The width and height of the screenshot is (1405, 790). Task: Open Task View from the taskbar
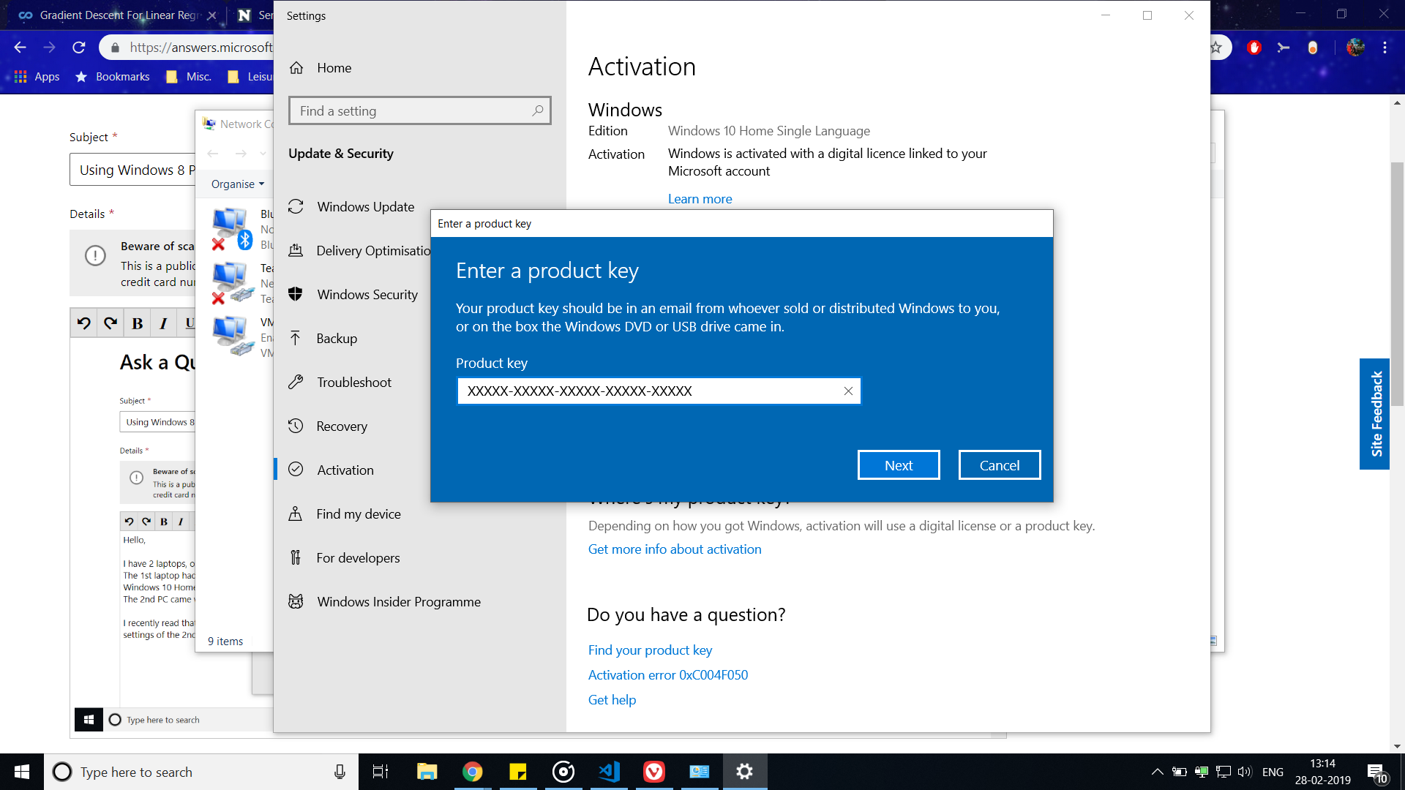[381, 772]
